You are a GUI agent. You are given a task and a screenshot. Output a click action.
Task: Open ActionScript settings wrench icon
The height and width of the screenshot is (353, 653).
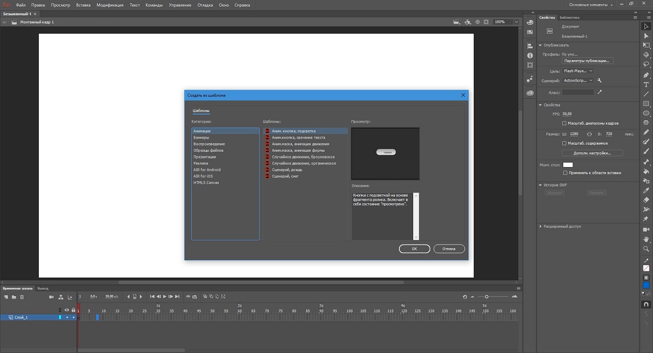(x=599, y=80)
